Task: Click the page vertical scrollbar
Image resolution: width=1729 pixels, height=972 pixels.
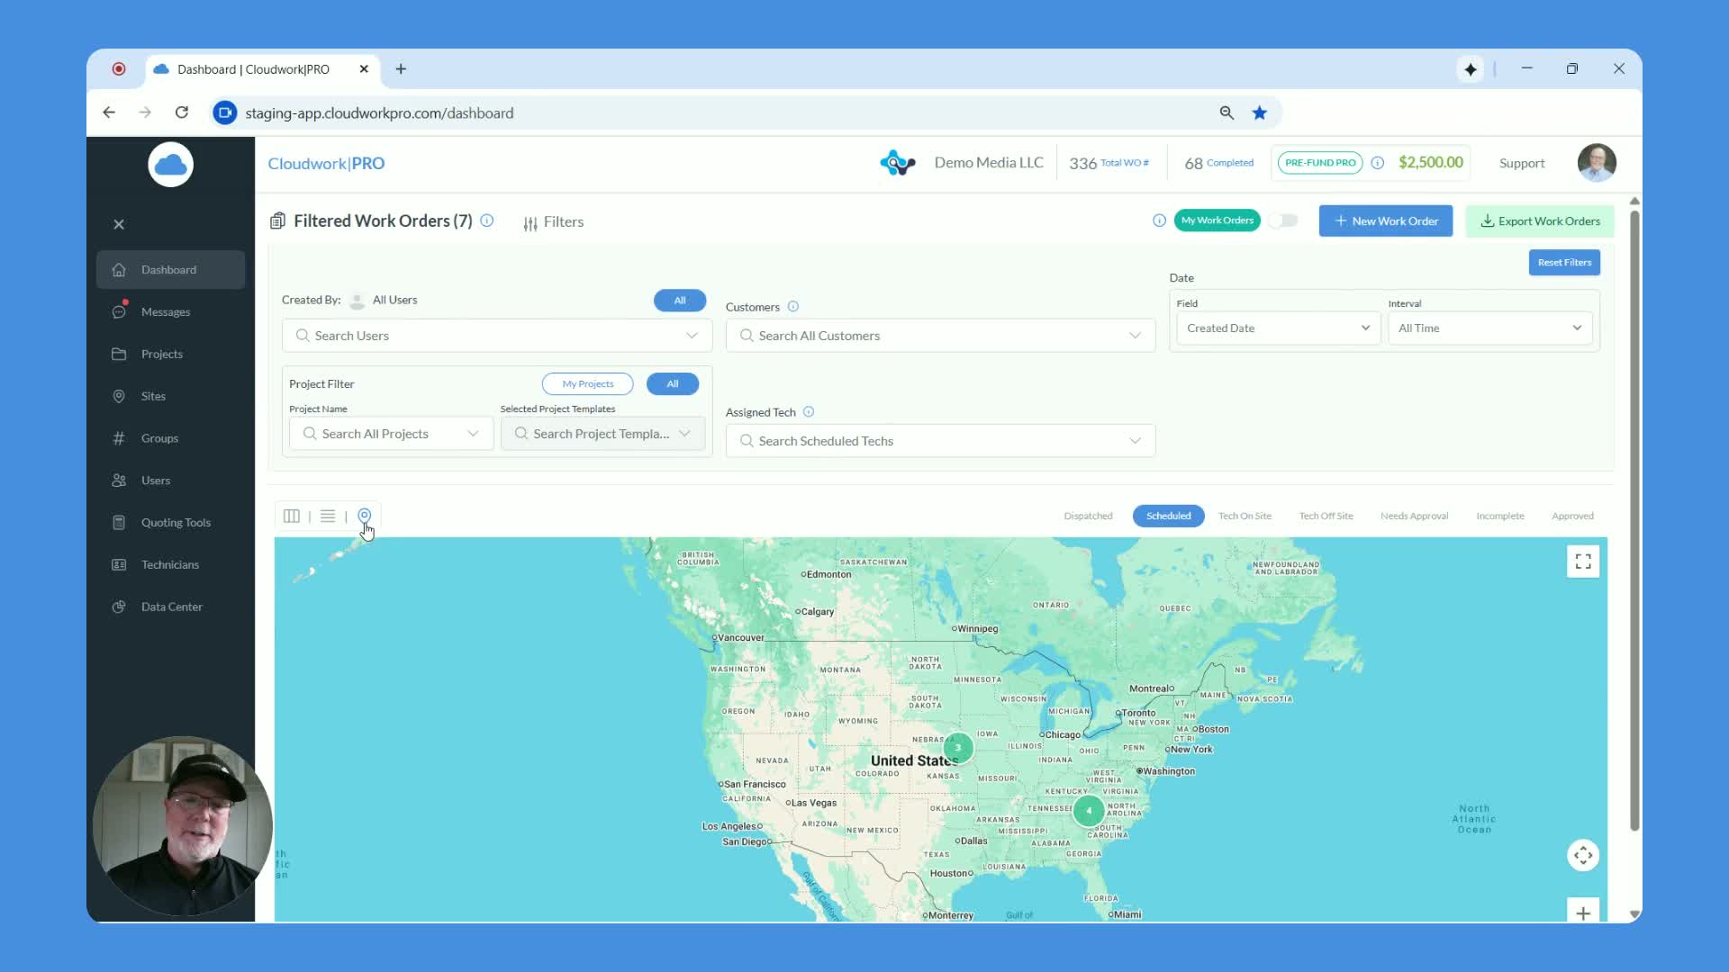Action: tap(1634, 522)
